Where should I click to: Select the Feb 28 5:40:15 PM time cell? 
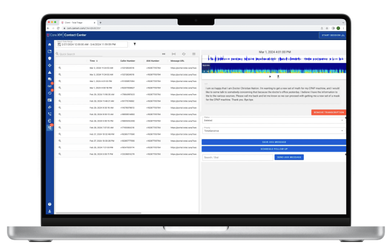tap(101, 121)
